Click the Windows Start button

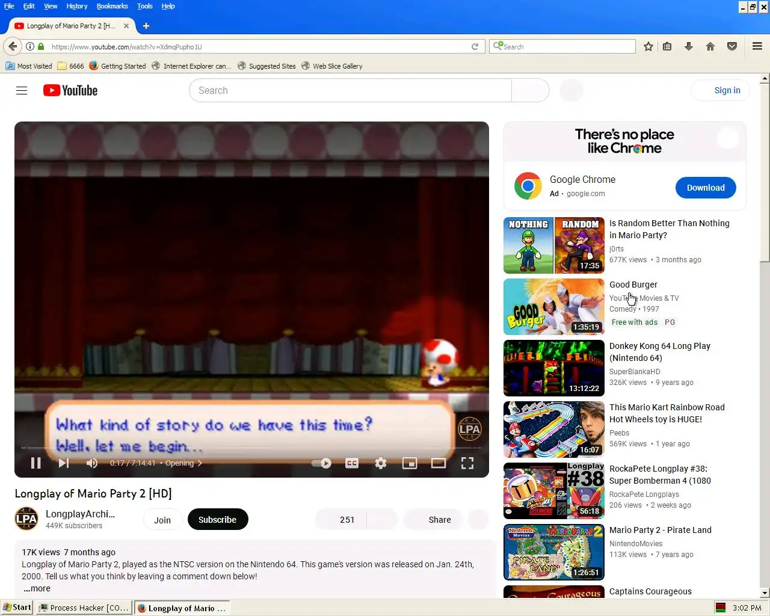point(17,608)
